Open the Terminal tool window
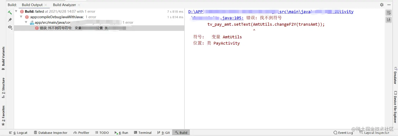398x136 pixels. [x=143, y=133]
